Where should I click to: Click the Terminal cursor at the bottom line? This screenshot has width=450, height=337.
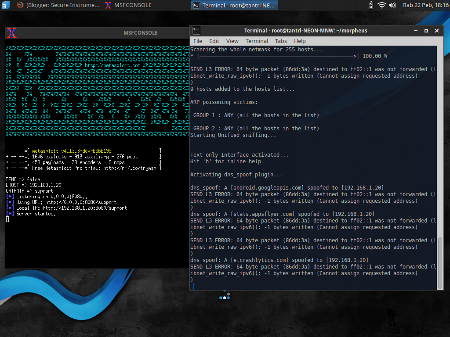pos(192,286)
